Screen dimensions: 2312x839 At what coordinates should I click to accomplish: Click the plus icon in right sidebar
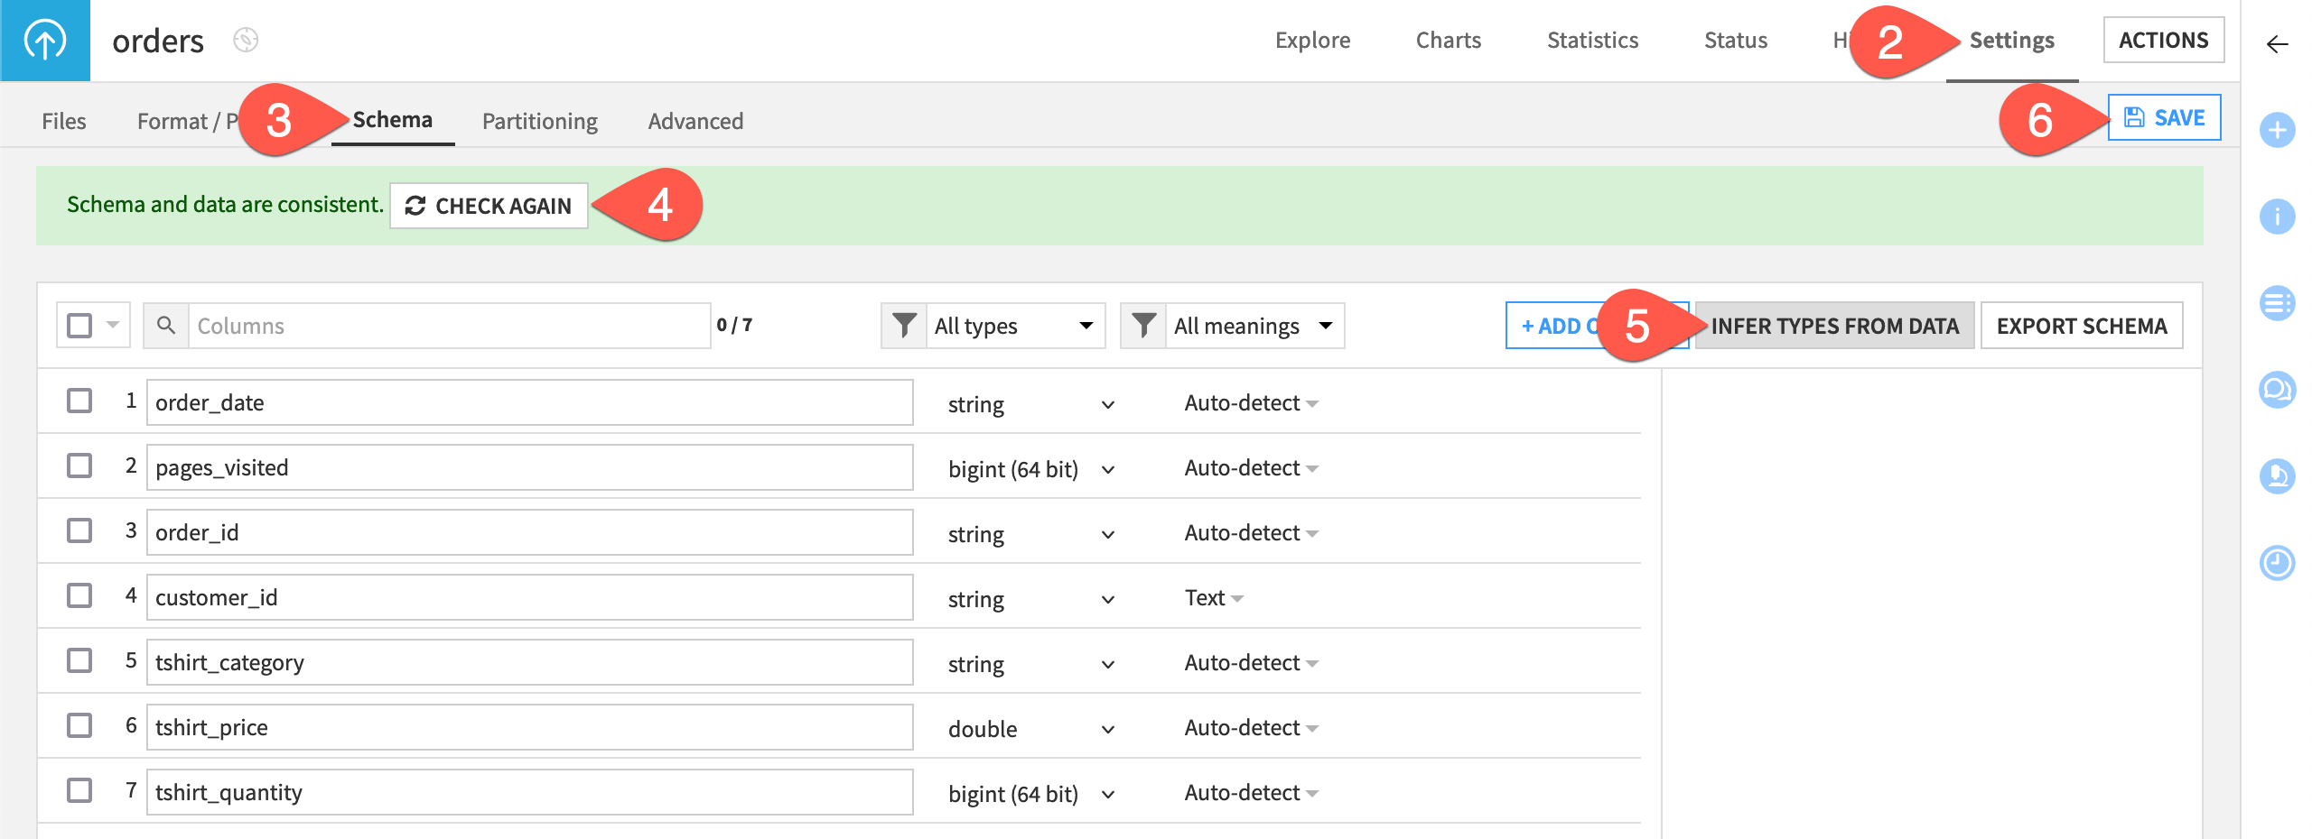[x=2277, y=129]
